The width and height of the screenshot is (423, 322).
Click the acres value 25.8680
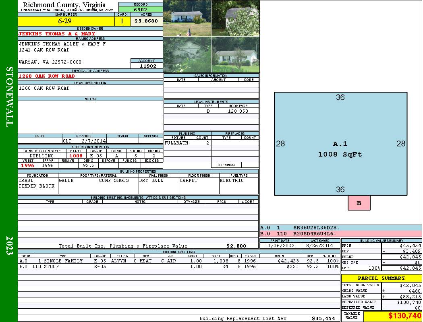point(146,21)
